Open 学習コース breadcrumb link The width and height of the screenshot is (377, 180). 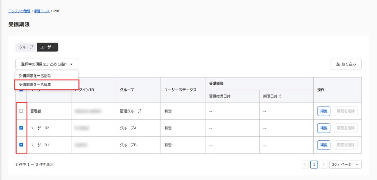tap(42, 11)
